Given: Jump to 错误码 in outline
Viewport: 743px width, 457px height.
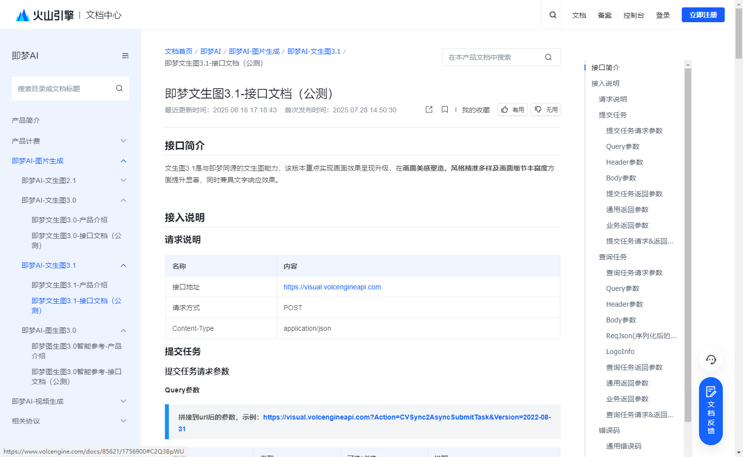Looking at the screenshot, I should [609, 430].
